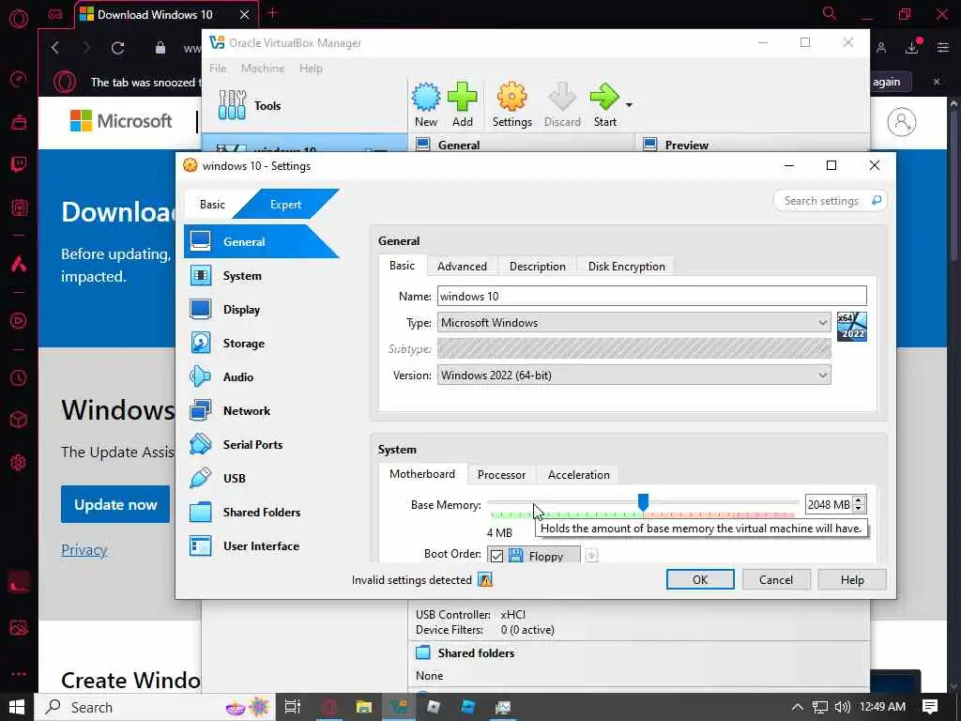Click OK in settings dialog
The width and height of the screenshot is (961, 721).
(x=700, y=579)
